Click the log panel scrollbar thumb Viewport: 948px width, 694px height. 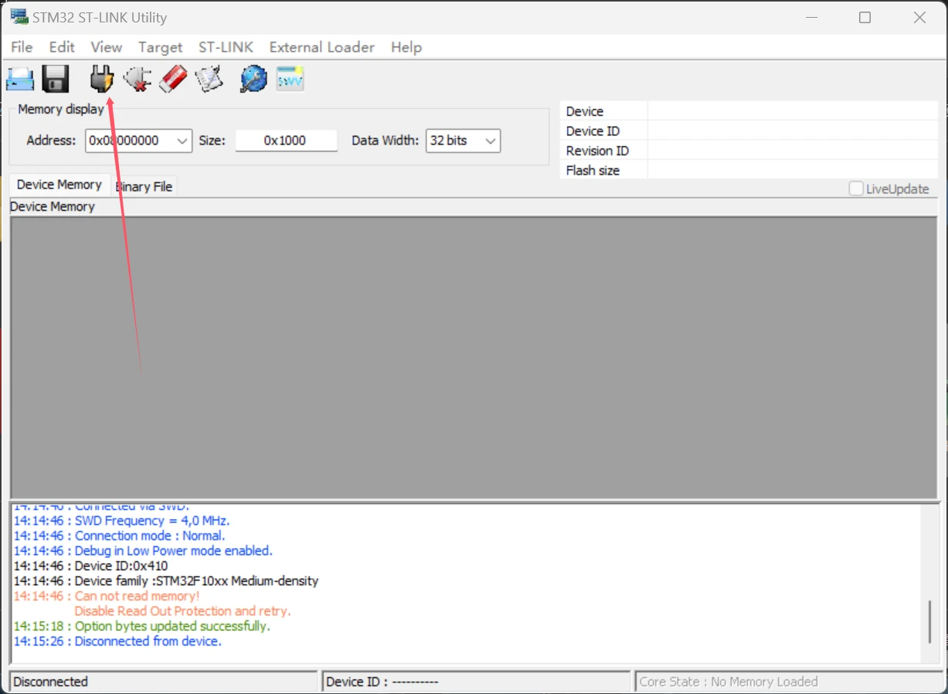click(930, 621)
